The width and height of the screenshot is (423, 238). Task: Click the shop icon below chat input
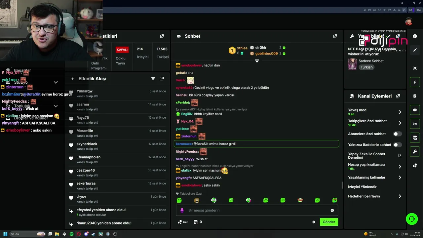pyautogui.click(x=195, y=222)
